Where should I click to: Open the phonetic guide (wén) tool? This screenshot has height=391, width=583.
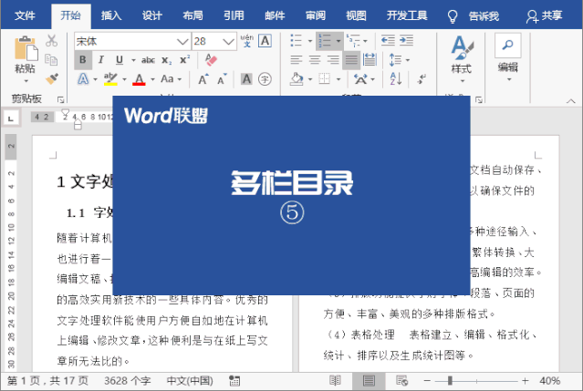(x=247, y=41)
